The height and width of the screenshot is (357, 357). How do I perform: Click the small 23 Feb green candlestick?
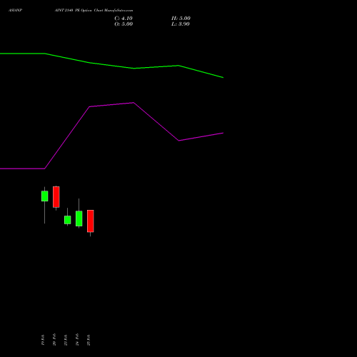tap(67, 220)
